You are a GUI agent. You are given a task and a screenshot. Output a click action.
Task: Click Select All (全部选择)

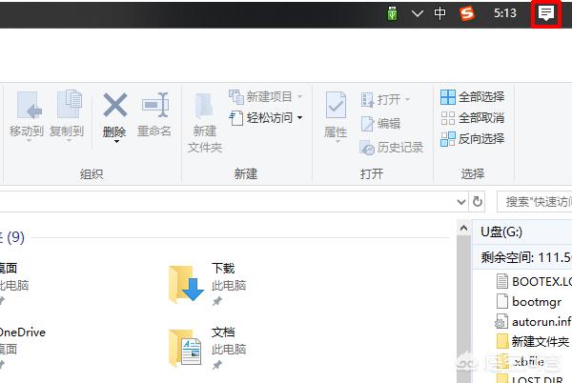[x=472, y=97]
